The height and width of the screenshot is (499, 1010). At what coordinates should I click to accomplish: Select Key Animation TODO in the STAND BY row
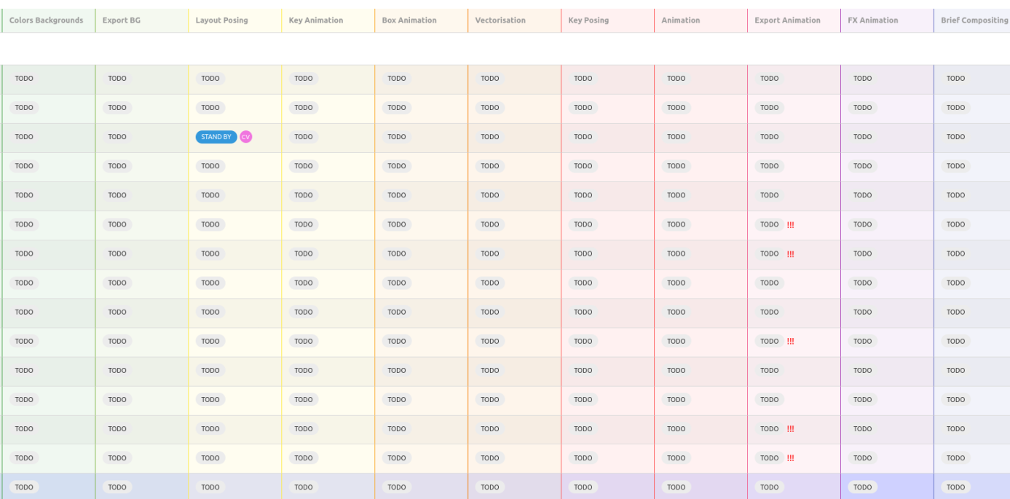tap(304, 137)
